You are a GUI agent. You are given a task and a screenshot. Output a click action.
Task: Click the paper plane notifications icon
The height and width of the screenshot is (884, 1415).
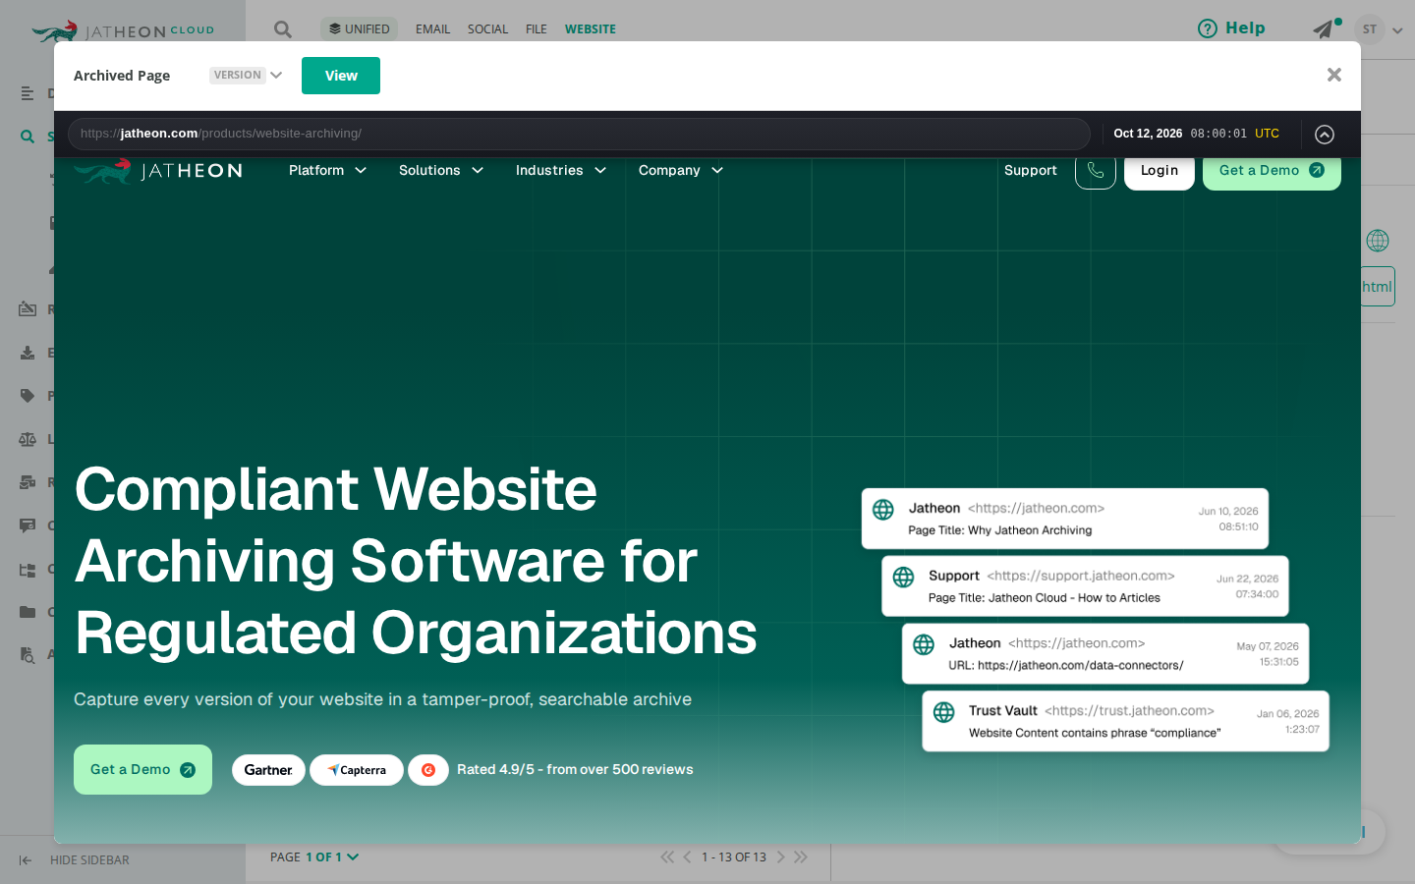(x=1326, y=28)
